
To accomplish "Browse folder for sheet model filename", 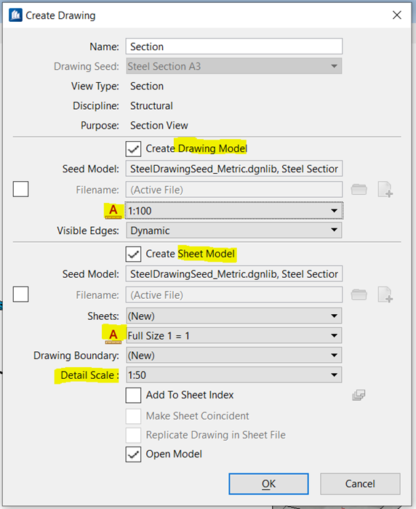I will 359,294.
